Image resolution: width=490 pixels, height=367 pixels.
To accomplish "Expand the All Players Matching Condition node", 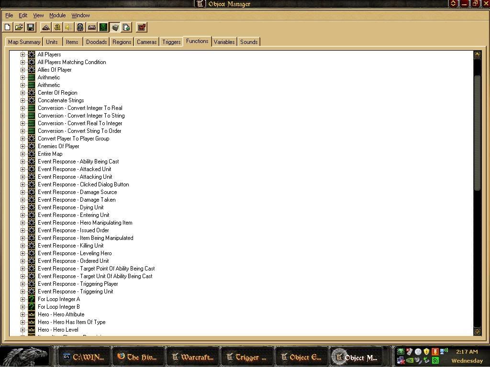I will click(22, 62).
